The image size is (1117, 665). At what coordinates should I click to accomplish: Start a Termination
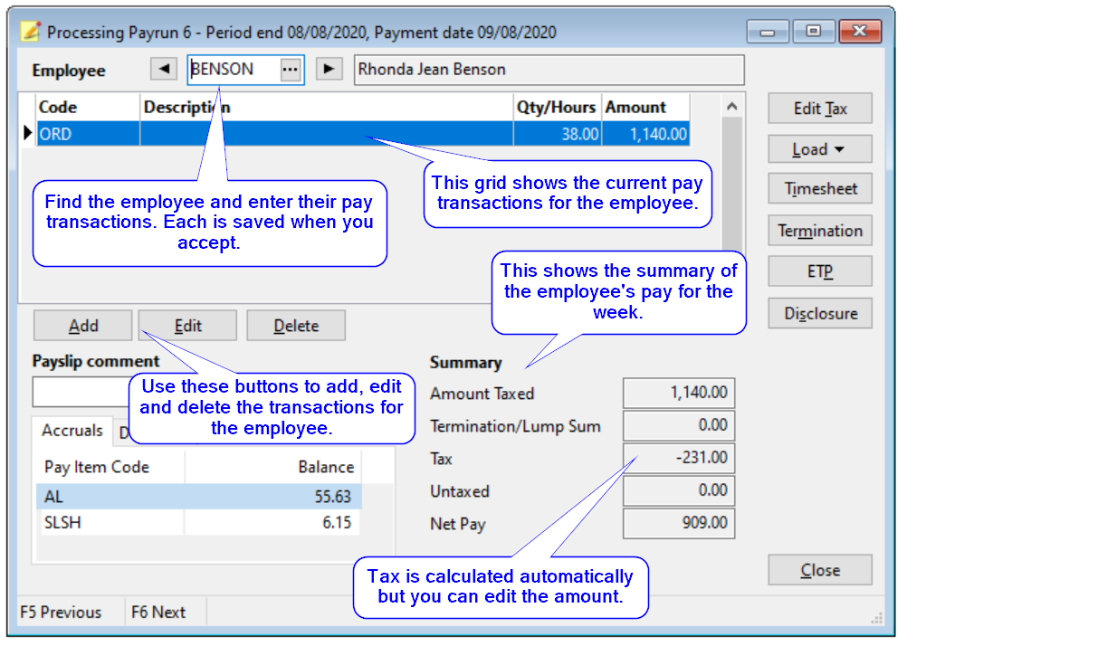(819, 231)
